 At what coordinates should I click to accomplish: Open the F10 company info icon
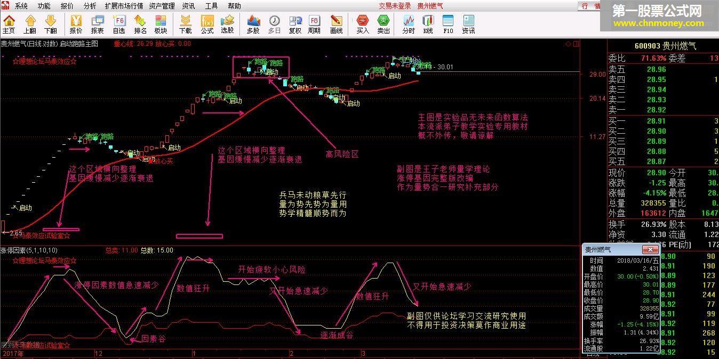click(x=448, y=25)
